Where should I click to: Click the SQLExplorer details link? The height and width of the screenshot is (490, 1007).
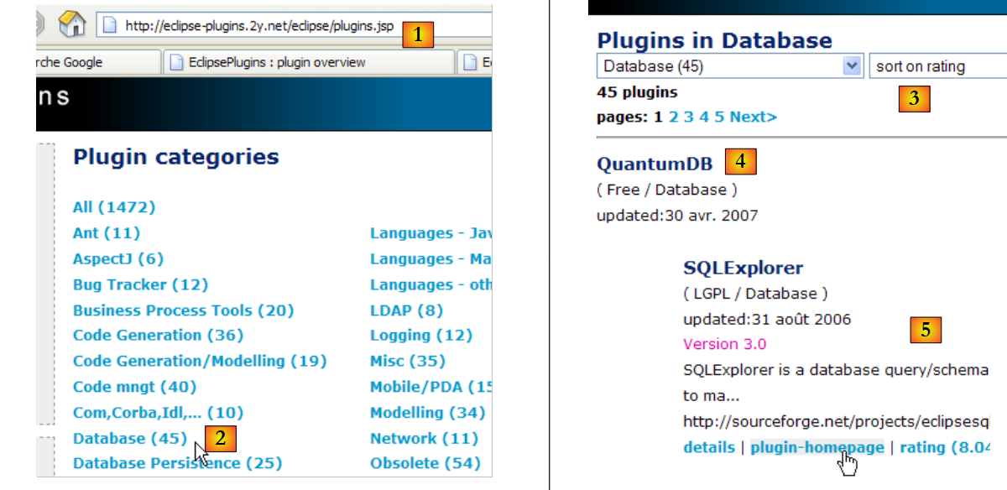tap(708, 447)
